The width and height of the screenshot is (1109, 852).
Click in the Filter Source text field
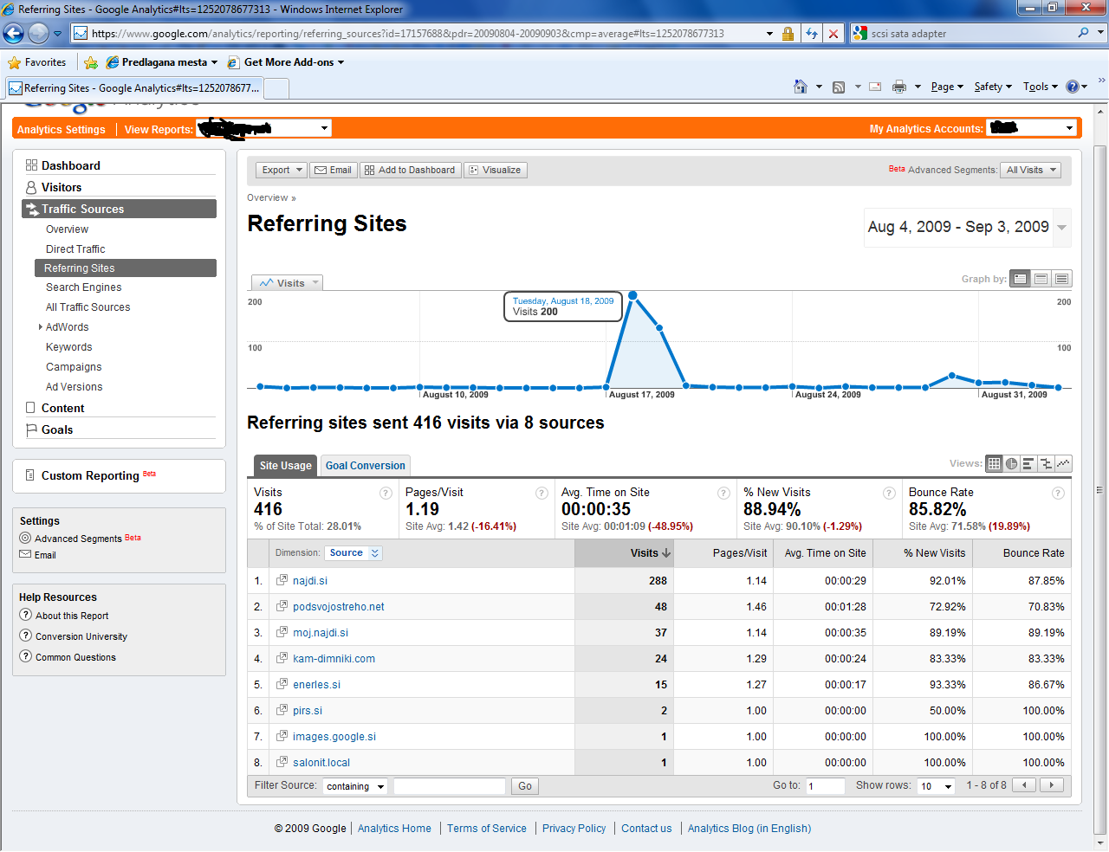coord(450,786)
